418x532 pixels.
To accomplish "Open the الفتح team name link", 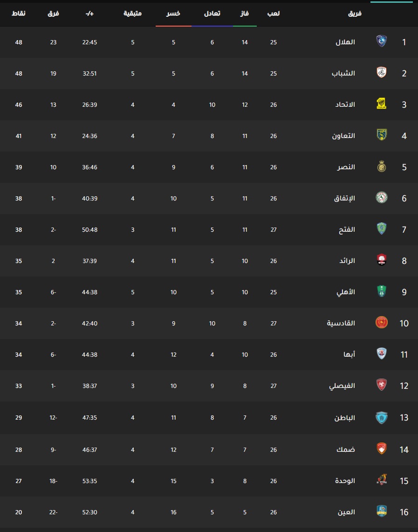I will [x=347, y=230].
